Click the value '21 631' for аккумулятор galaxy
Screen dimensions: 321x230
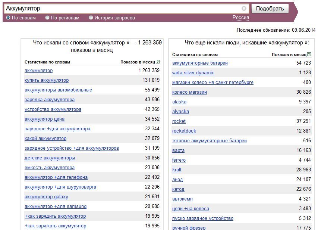point(152,196)
